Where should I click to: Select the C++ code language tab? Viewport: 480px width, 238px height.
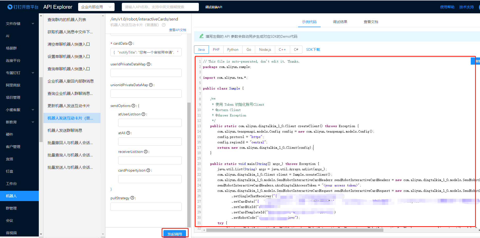point(282,49)
